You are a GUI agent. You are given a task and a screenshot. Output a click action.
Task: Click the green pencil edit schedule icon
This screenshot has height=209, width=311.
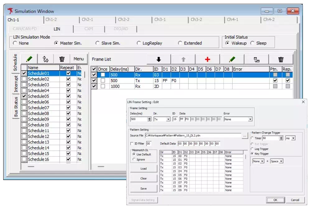[29, 59]
